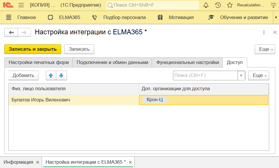This screenshot has height=168, width=279.
Task: Click the back navigation arrow
Action: click(11, 32)
